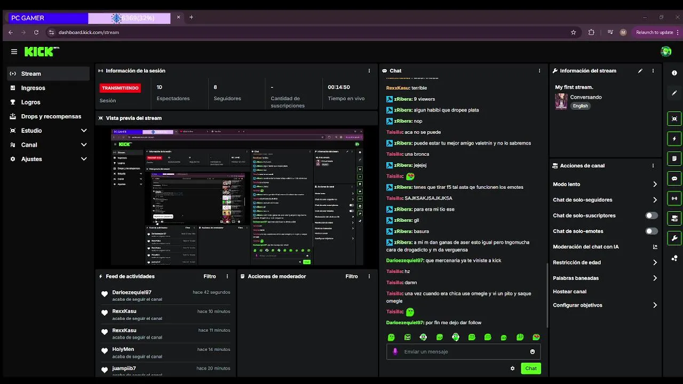Click the Enviar un mensaje input field
The width and height of the screenshot is (683, 384).
pyautogui.click(x=464, y=351)
